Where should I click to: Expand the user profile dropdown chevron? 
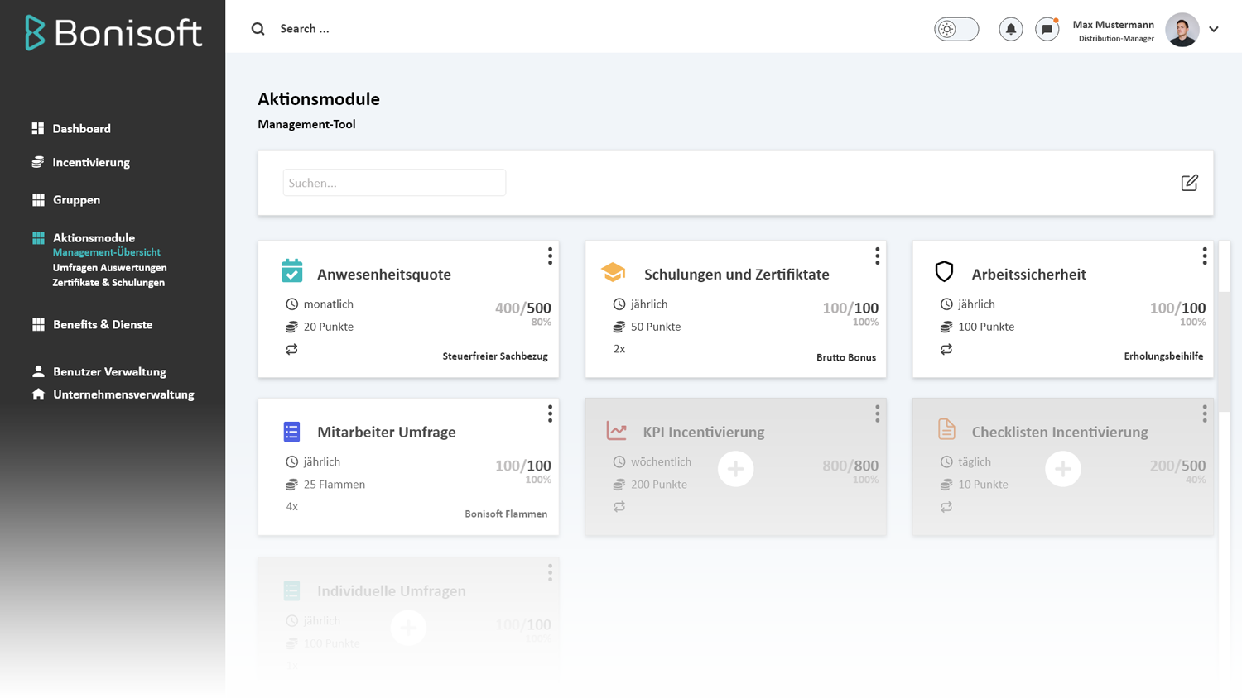pyautogui.click(x=1214, y=29)
